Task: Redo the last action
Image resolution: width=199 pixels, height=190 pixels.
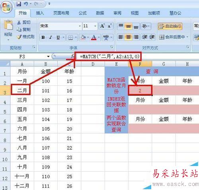Action: point(37,4)
